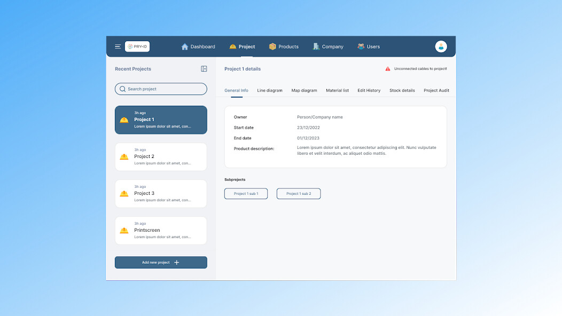Viewport: 562px width, 316px height.
Task: Open subproject Project 1 sub 1
Action: [246, 194]
